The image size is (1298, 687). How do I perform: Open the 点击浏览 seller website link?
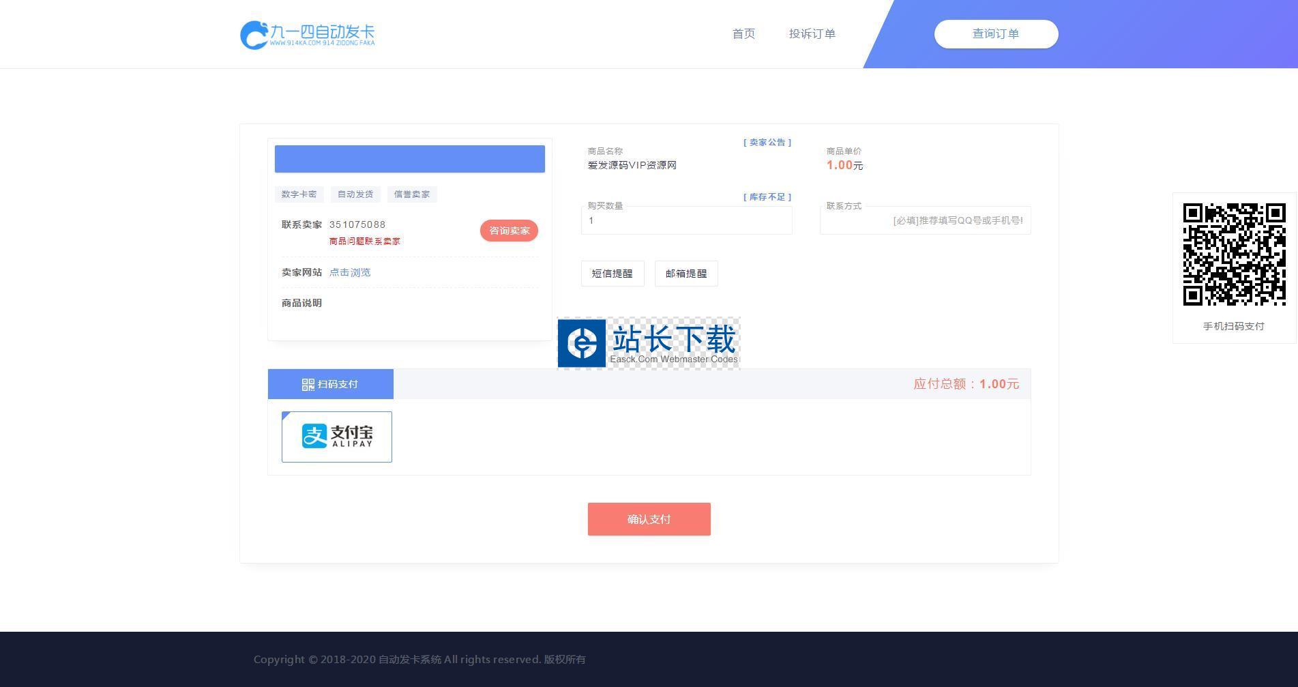click(350, 272)
